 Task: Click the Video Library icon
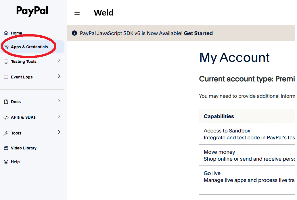tap(6, 148)
